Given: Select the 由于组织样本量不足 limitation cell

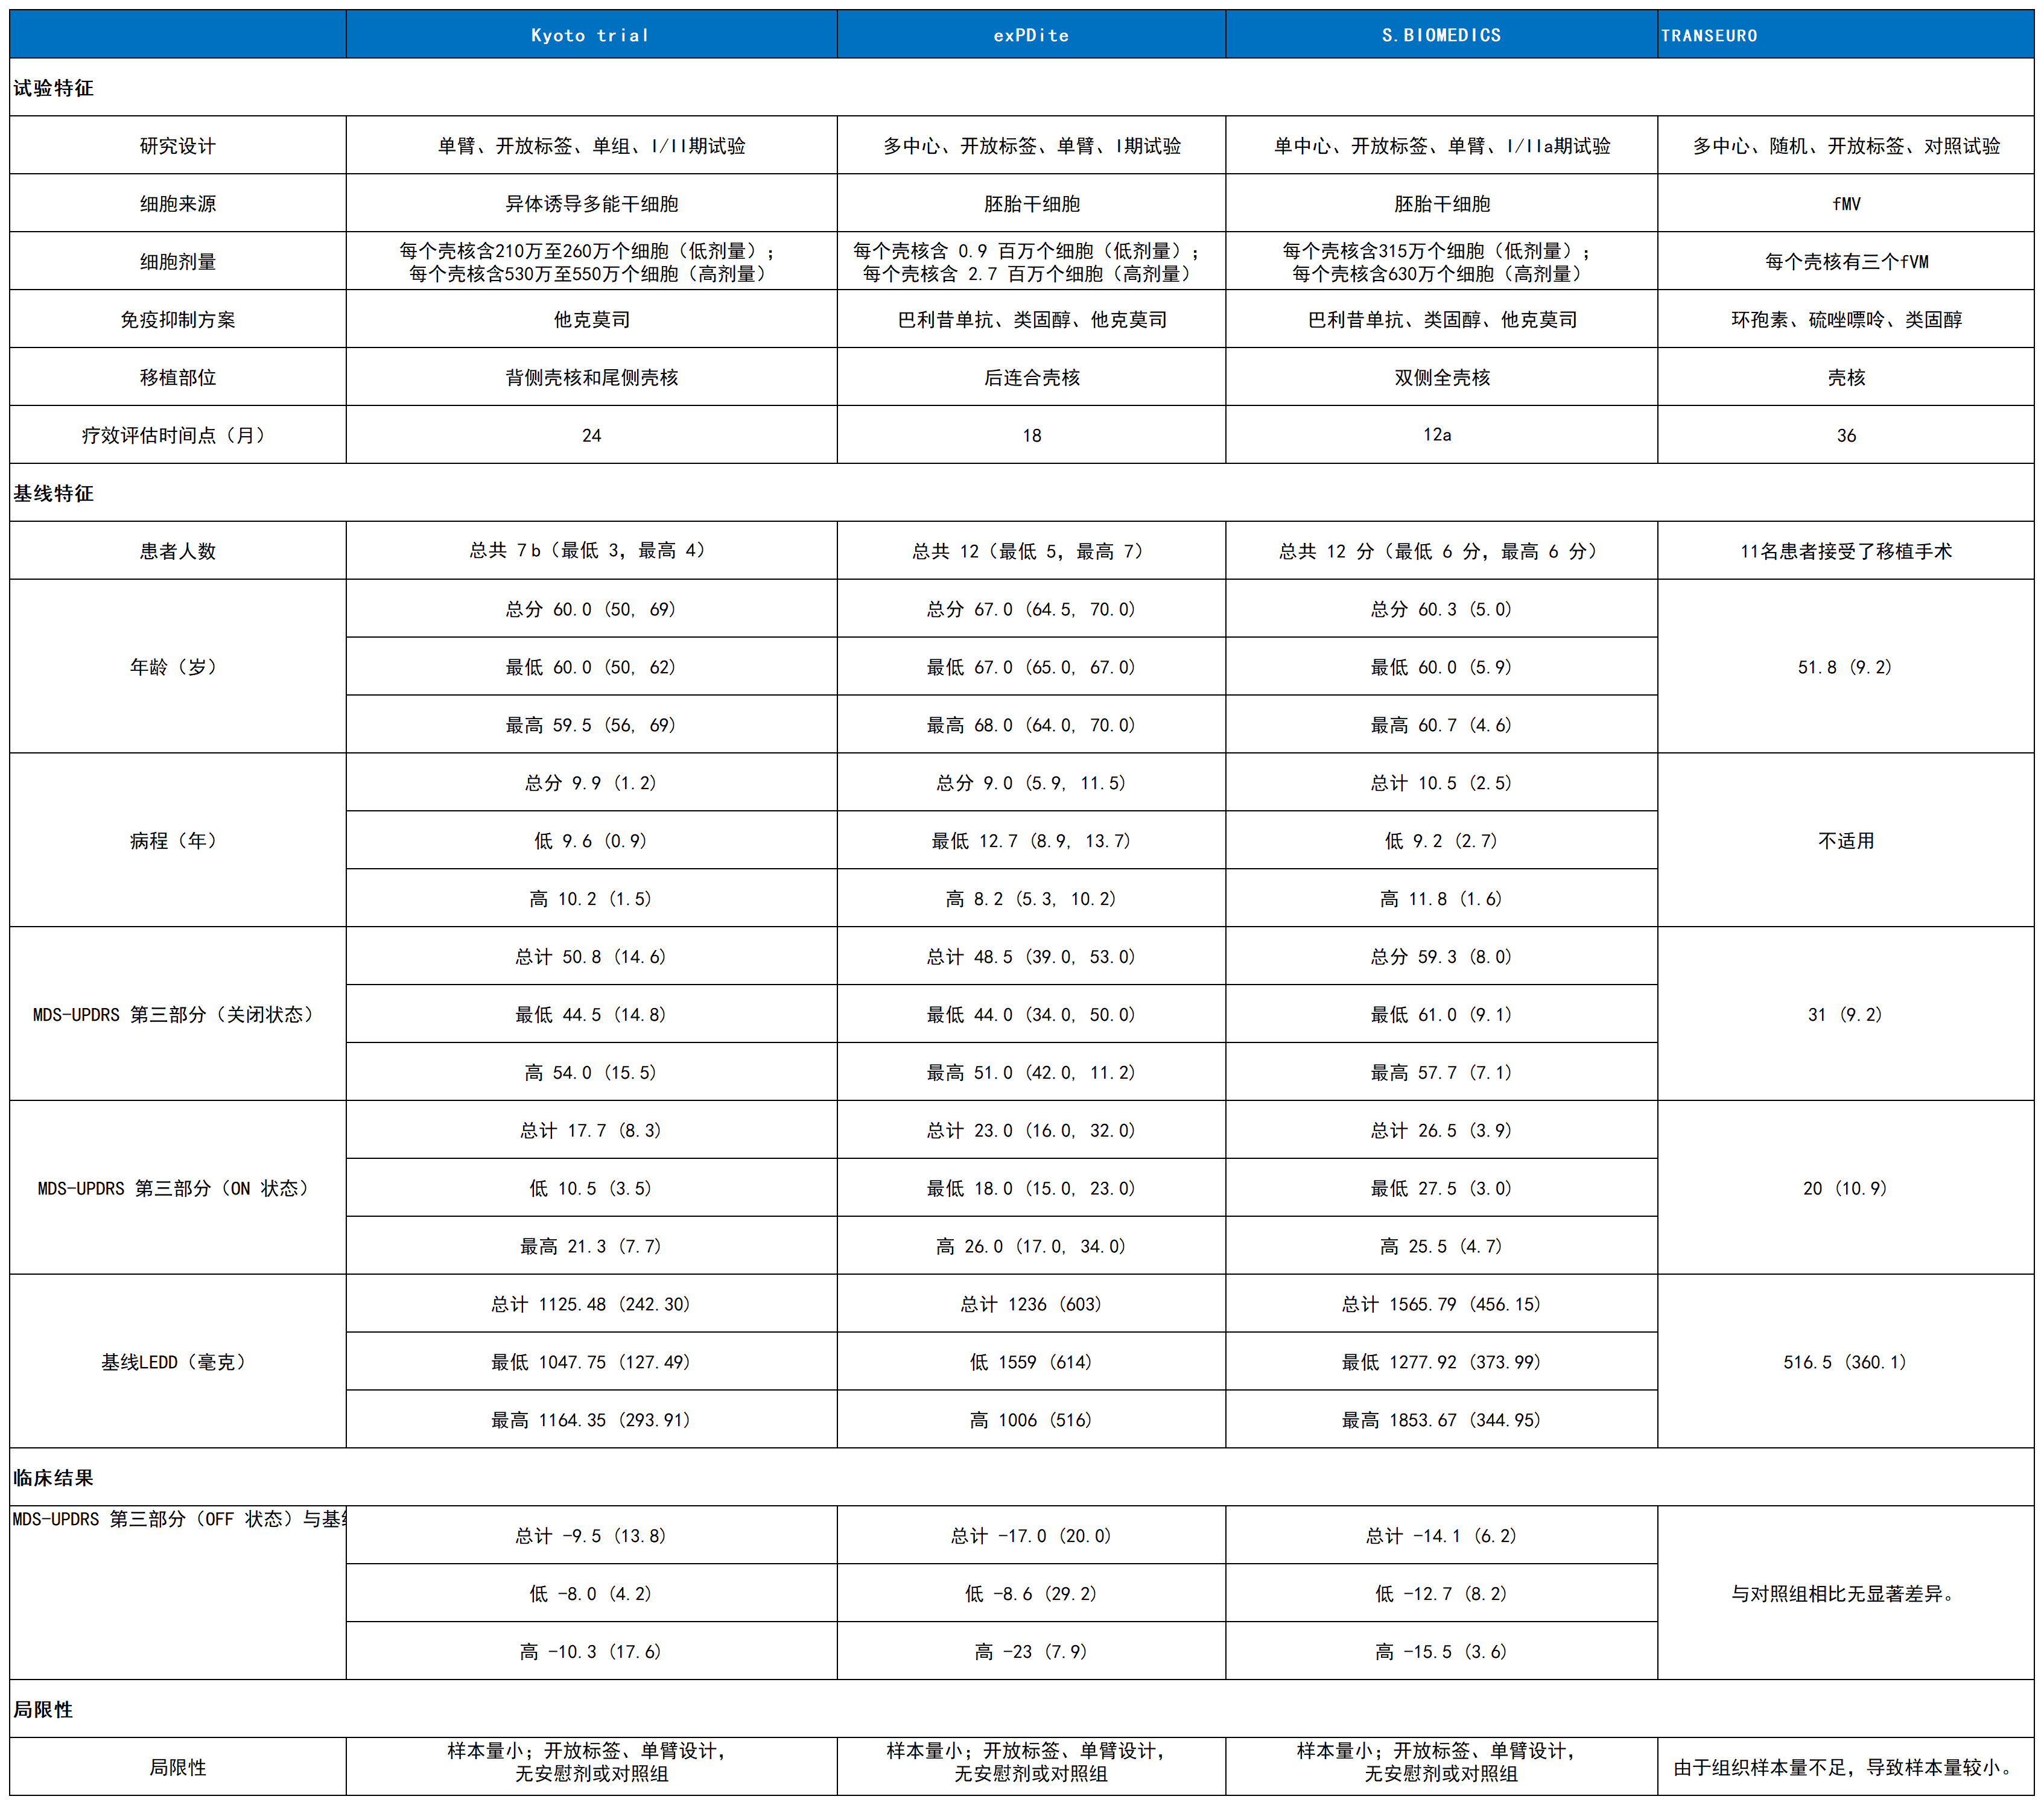Looking at the screenshot, I should click(1845, 1767).
